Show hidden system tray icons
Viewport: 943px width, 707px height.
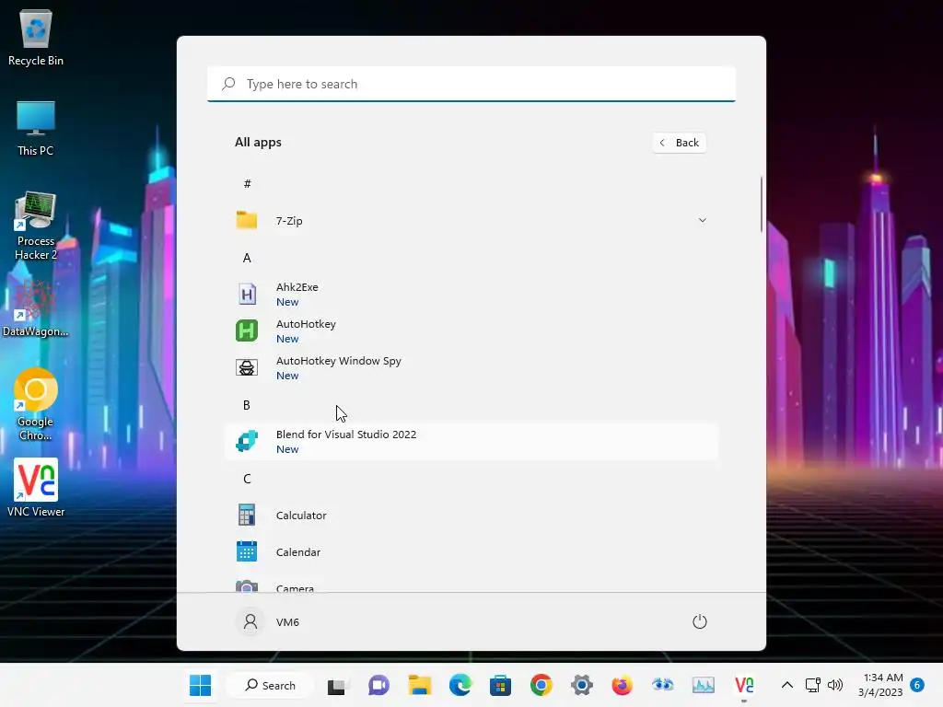pos(786,685)
